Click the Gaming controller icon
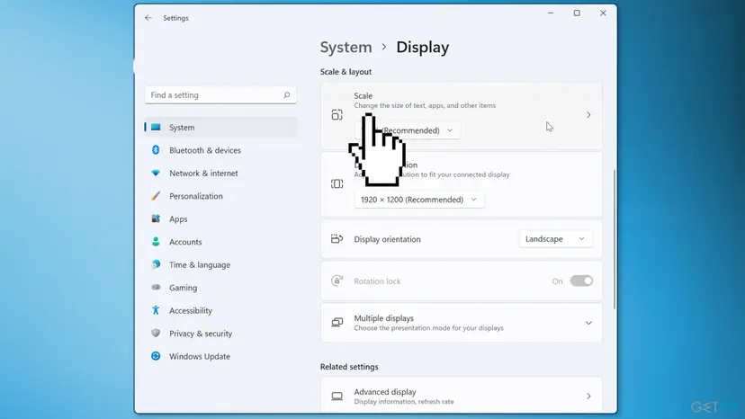745x419 pixels. coord(156,287)
